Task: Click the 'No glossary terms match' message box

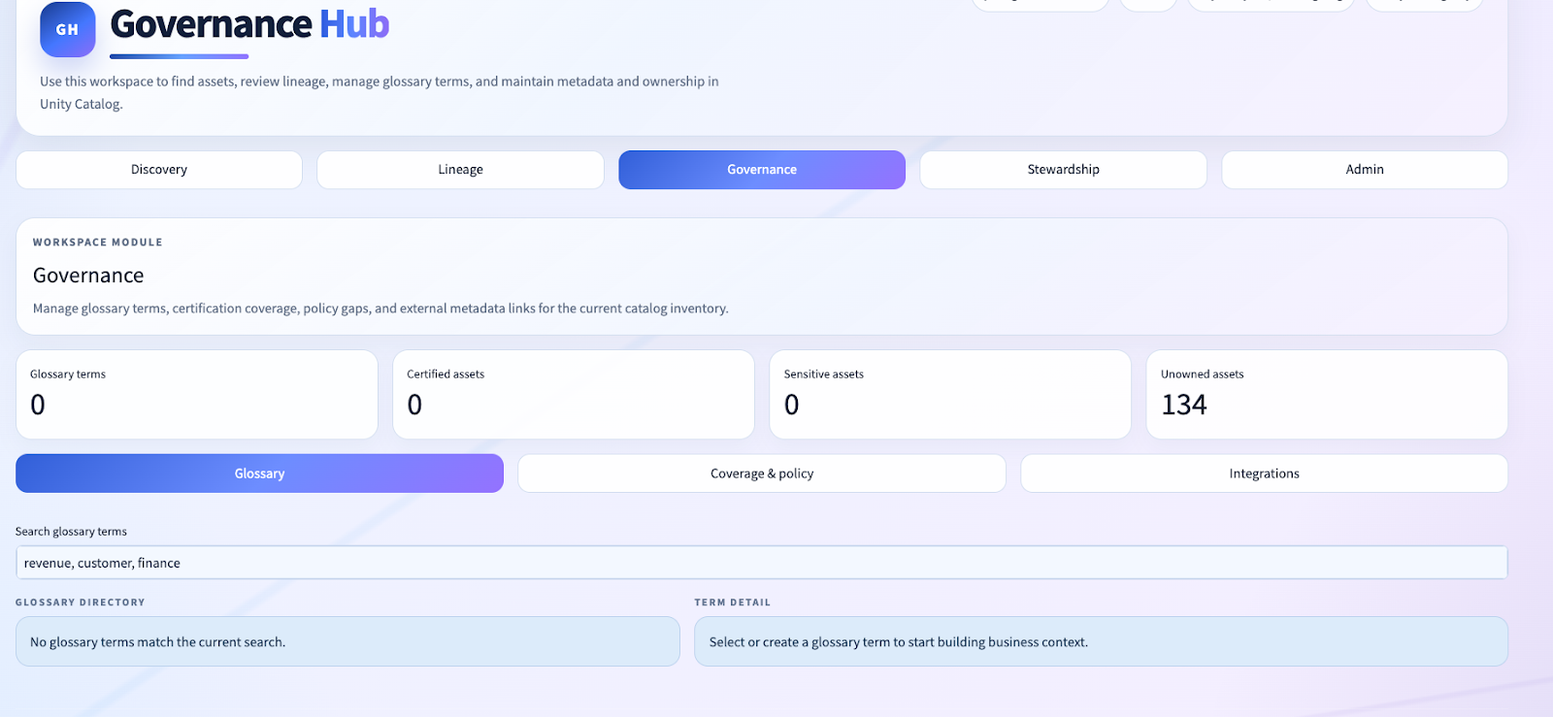Action: click(x=347, y=641)
